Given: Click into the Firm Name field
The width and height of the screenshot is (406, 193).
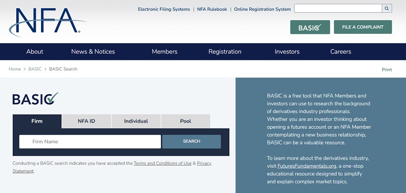Looking at the screenshot, I should click(x=90, y=142).
